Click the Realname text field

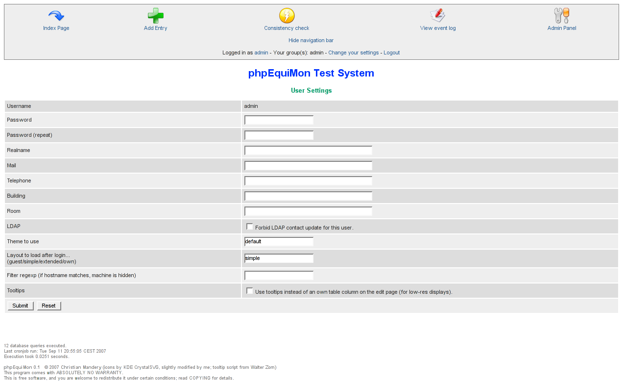click(x=308, y=151)
